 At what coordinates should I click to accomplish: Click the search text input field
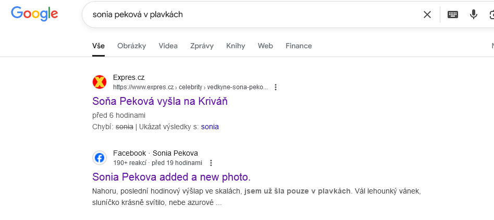point(252,15)
